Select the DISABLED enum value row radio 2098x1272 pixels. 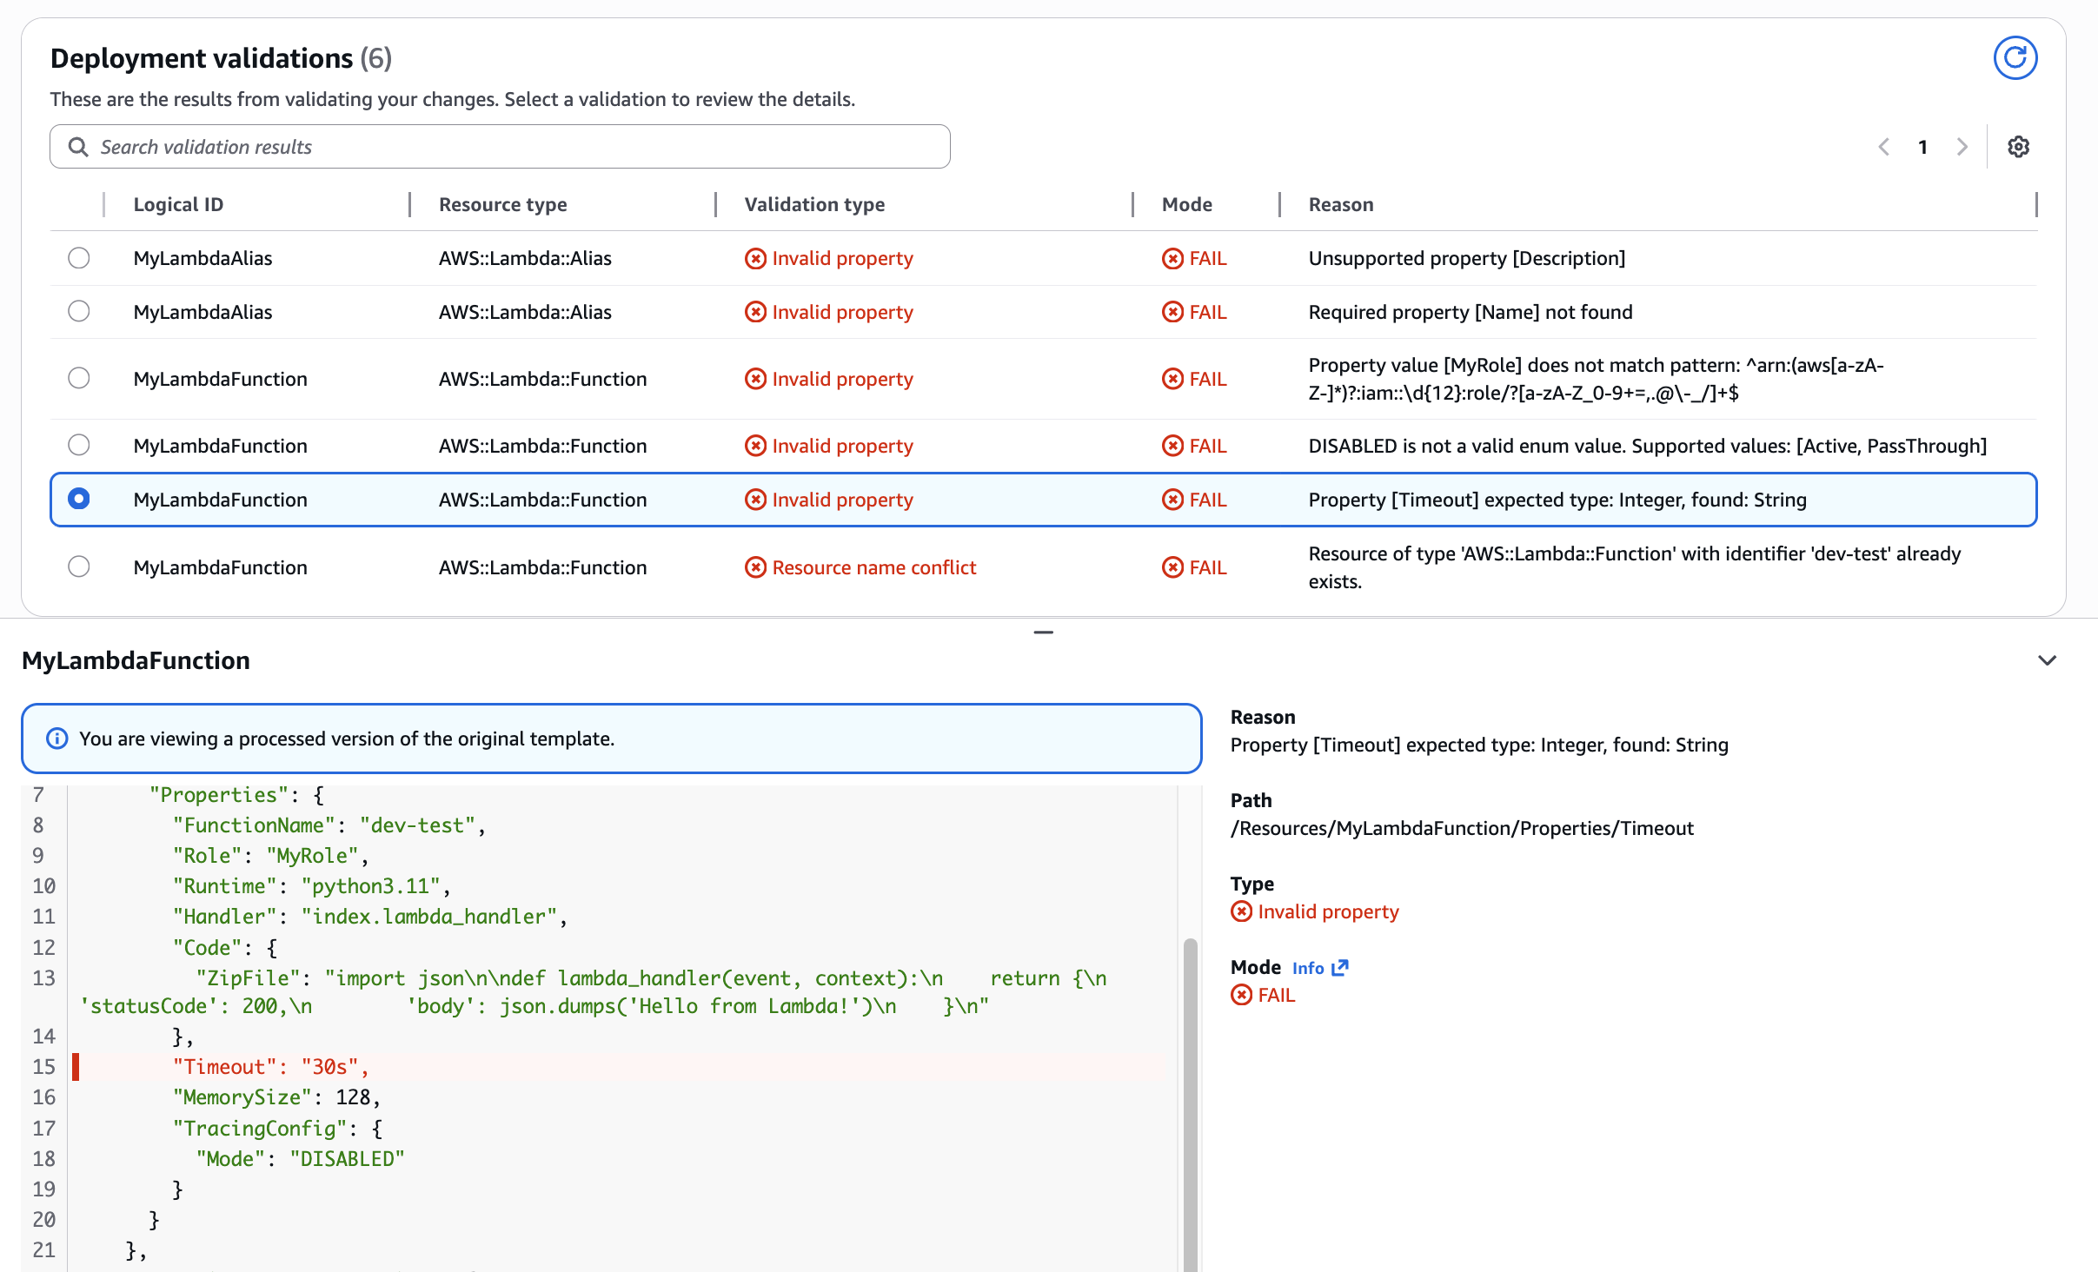point(79,445)
